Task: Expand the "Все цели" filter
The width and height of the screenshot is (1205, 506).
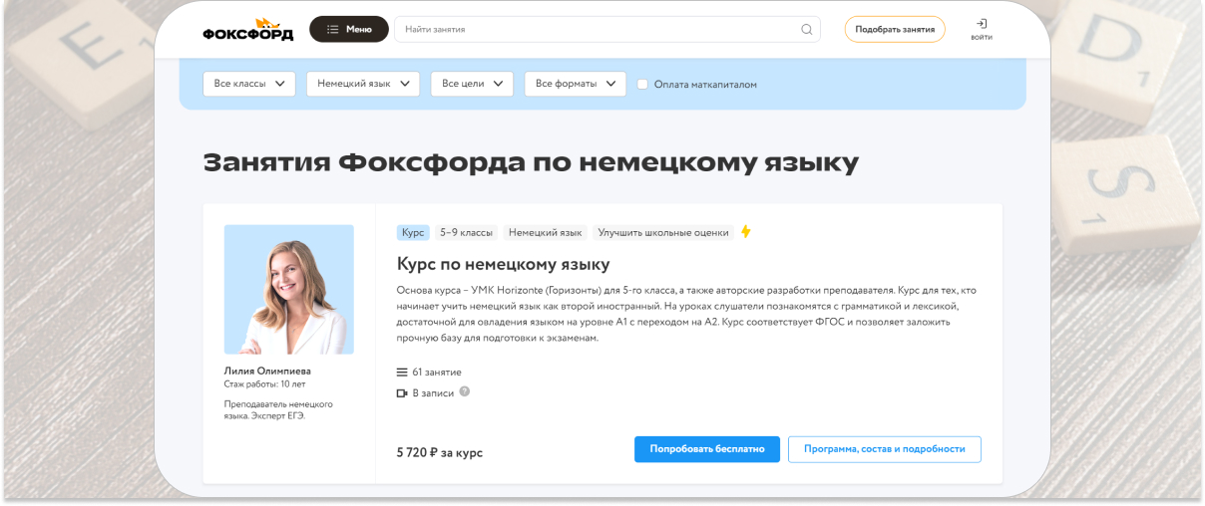Action: point(472,85)
